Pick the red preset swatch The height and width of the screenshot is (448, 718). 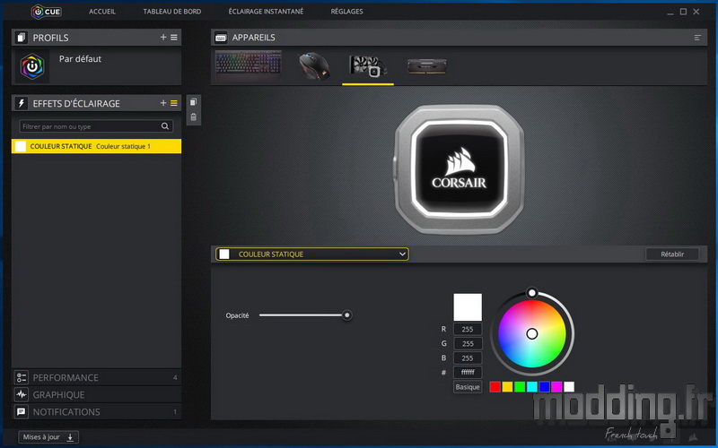coord(495,387)
